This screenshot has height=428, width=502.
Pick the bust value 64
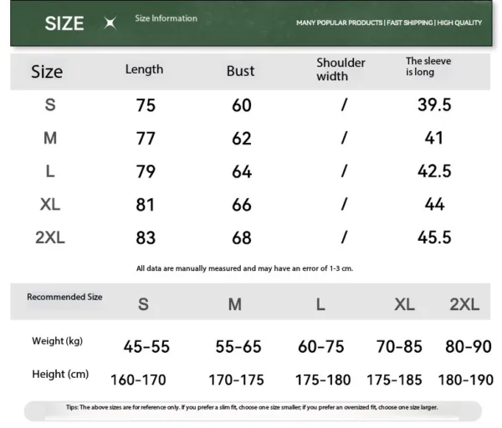[242, 171]
